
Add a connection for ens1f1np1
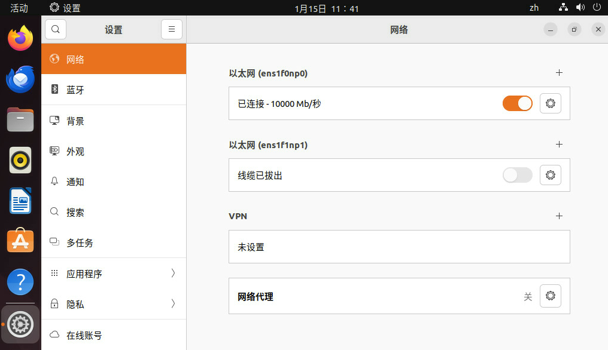click(x=559, y=145)
